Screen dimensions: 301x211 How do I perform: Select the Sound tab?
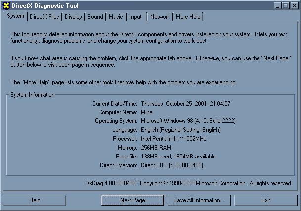(x=95, y=17)
